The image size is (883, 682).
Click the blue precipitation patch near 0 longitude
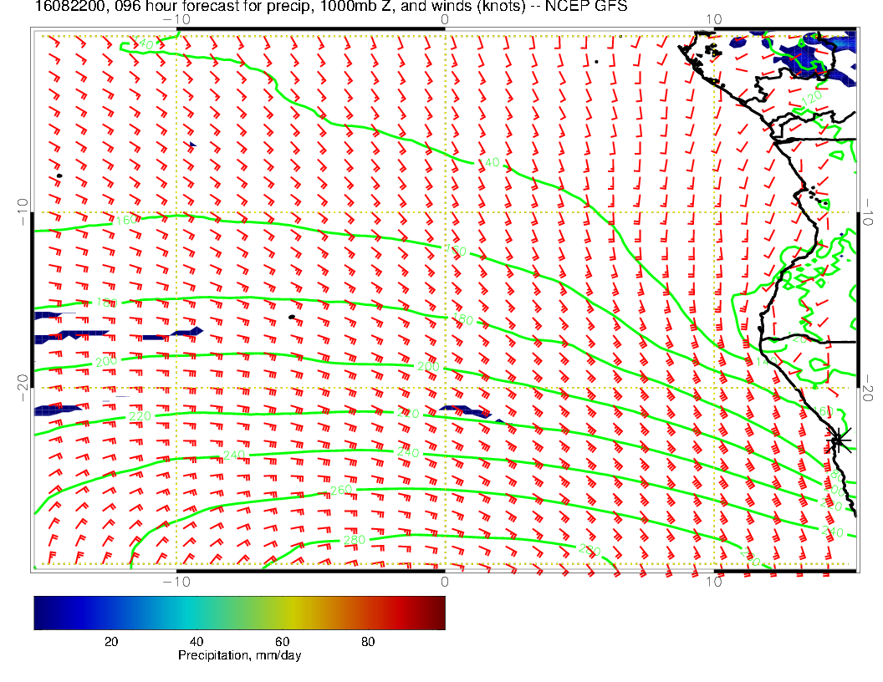[x=467, y=411]
